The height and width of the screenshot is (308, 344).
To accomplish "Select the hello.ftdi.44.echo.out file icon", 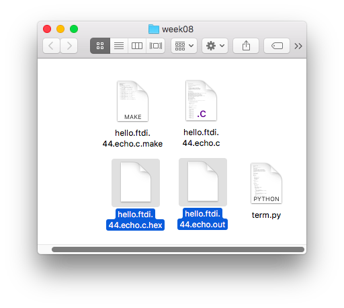I will [x=203, y=182].
